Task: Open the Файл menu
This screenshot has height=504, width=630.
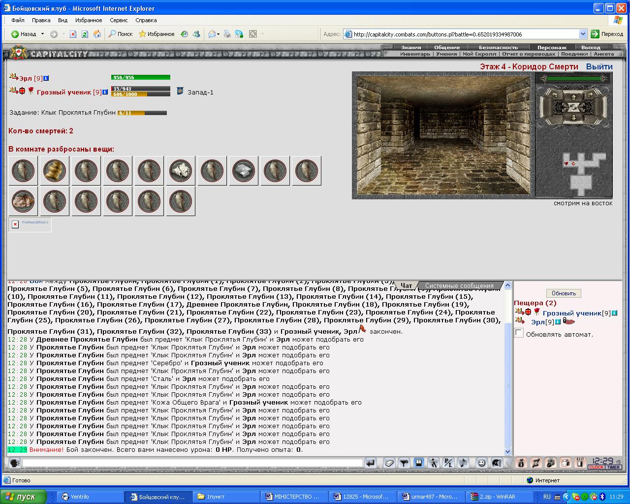Action: (18, 20)
